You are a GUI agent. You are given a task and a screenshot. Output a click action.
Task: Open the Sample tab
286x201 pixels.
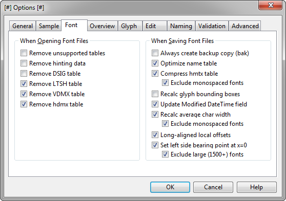click(49, 26)
